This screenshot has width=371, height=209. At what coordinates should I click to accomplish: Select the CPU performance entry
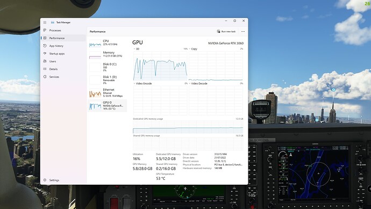(x=107, y=43)
